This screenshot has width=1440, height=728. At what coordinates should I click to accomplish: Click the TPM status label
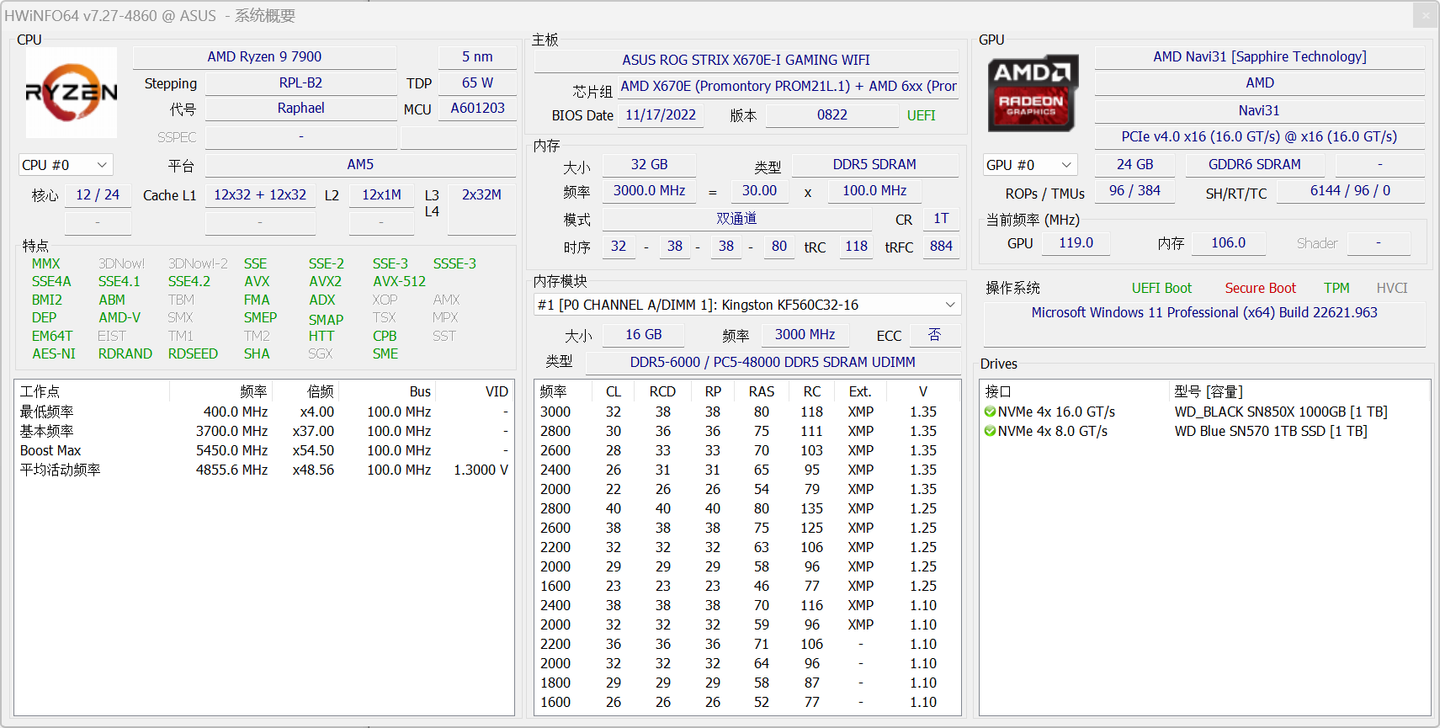coord(1336,288)
